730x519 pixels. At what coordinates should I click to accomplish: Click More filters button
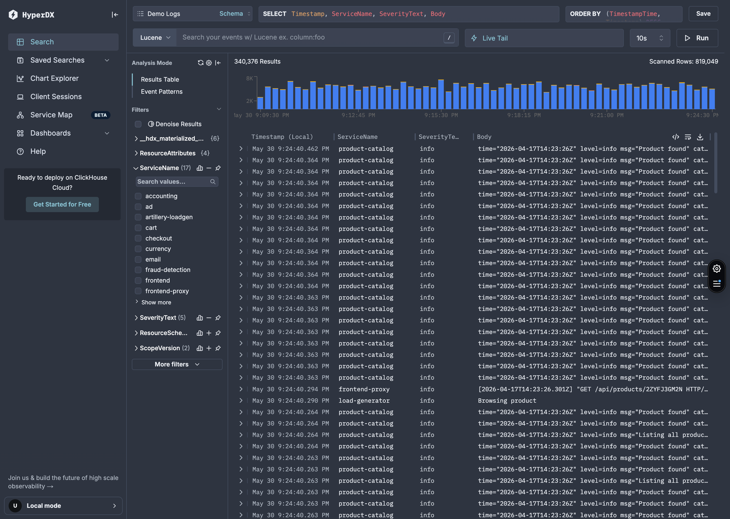tap(177, 364)
